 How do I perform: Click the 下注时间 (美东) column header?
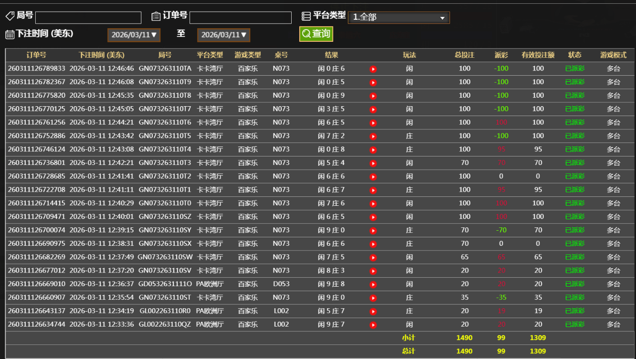pyautogui.click(x=101, y=55)
